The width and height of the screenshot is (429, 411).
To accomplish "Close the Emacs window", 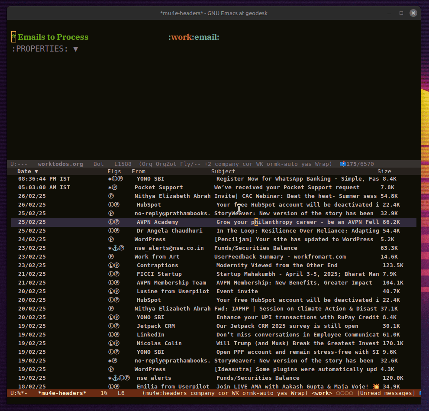I will click(x=413, y=13).
